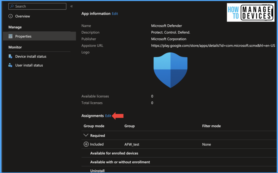Click the Protect. Control. Defend. description

point(170,32)
